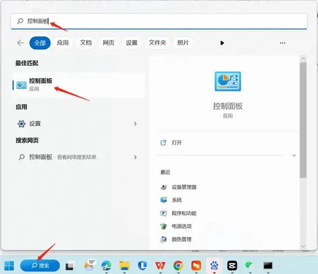The image size is (318, 274).
Task: Switch to the 照片 filter tab
Action: (x=183, y=43)
